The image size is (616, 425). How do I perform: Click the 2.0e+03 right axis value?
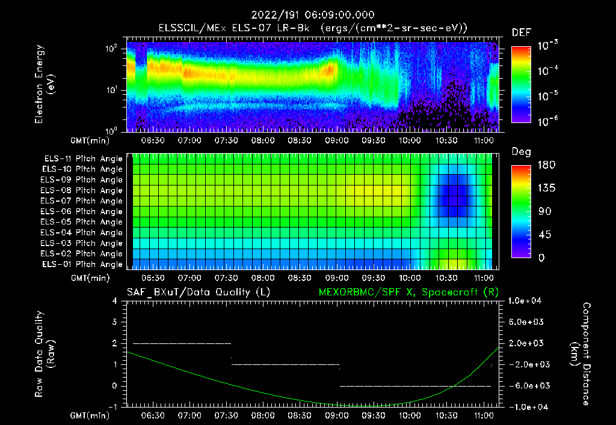tap(526, 343)
